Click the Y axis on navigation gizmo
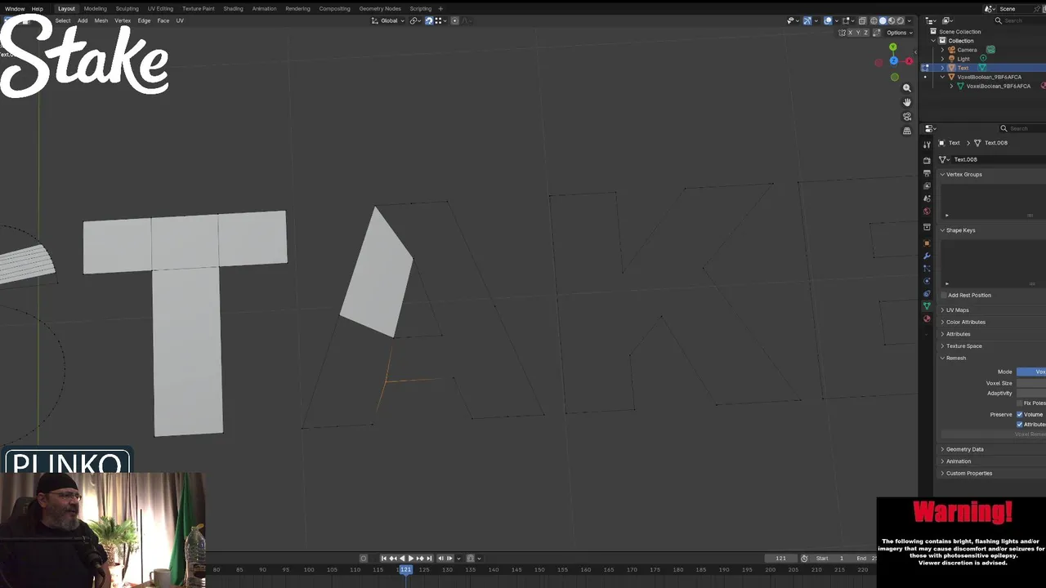 click(x=893, y=47)
